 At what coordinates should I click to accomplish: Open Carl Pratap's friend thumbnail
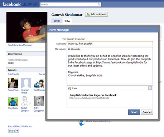39,83
